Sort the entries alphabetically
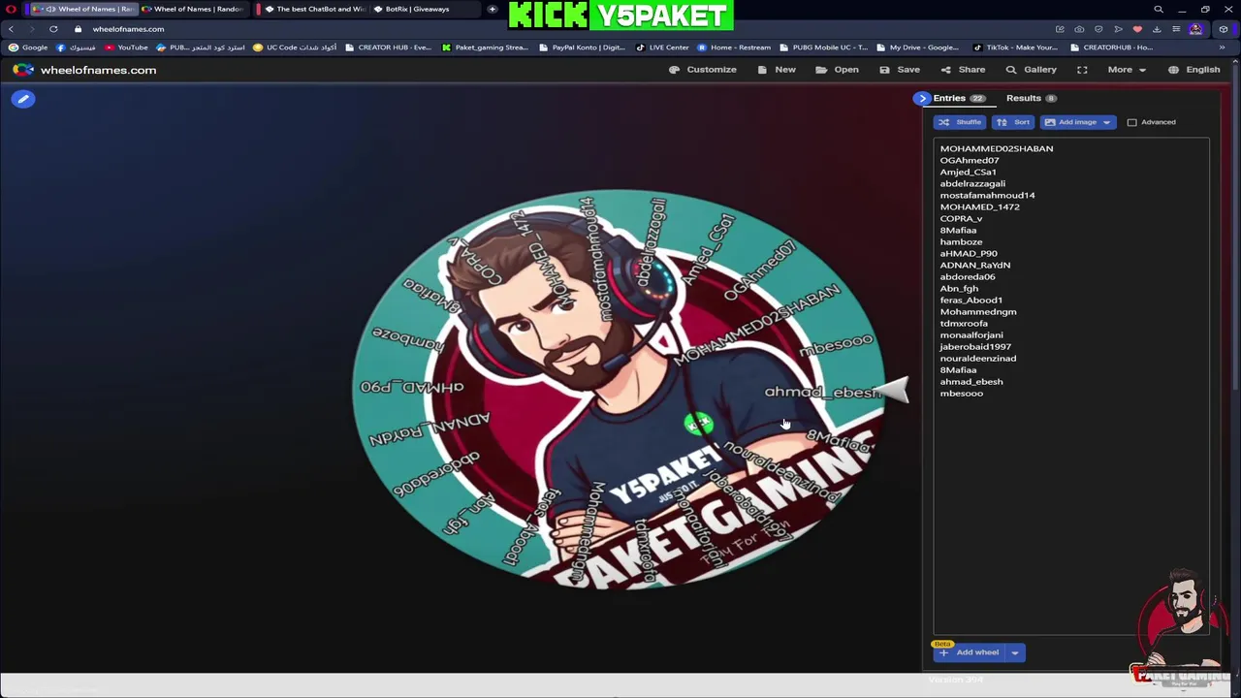 1013,122
